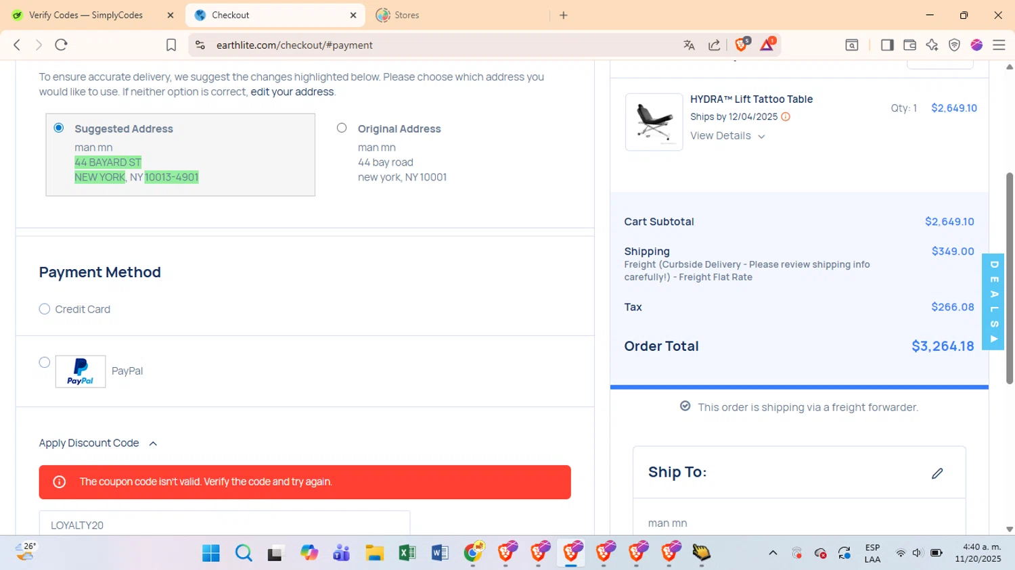Toggle the browser sidebar panel icon
Viewport: 1015px width, 570px height.
click(887, 45)
